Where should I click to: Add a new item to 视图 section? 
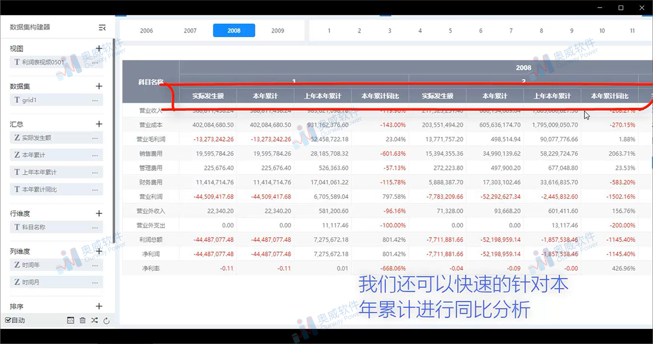click(x=99, y=48)
